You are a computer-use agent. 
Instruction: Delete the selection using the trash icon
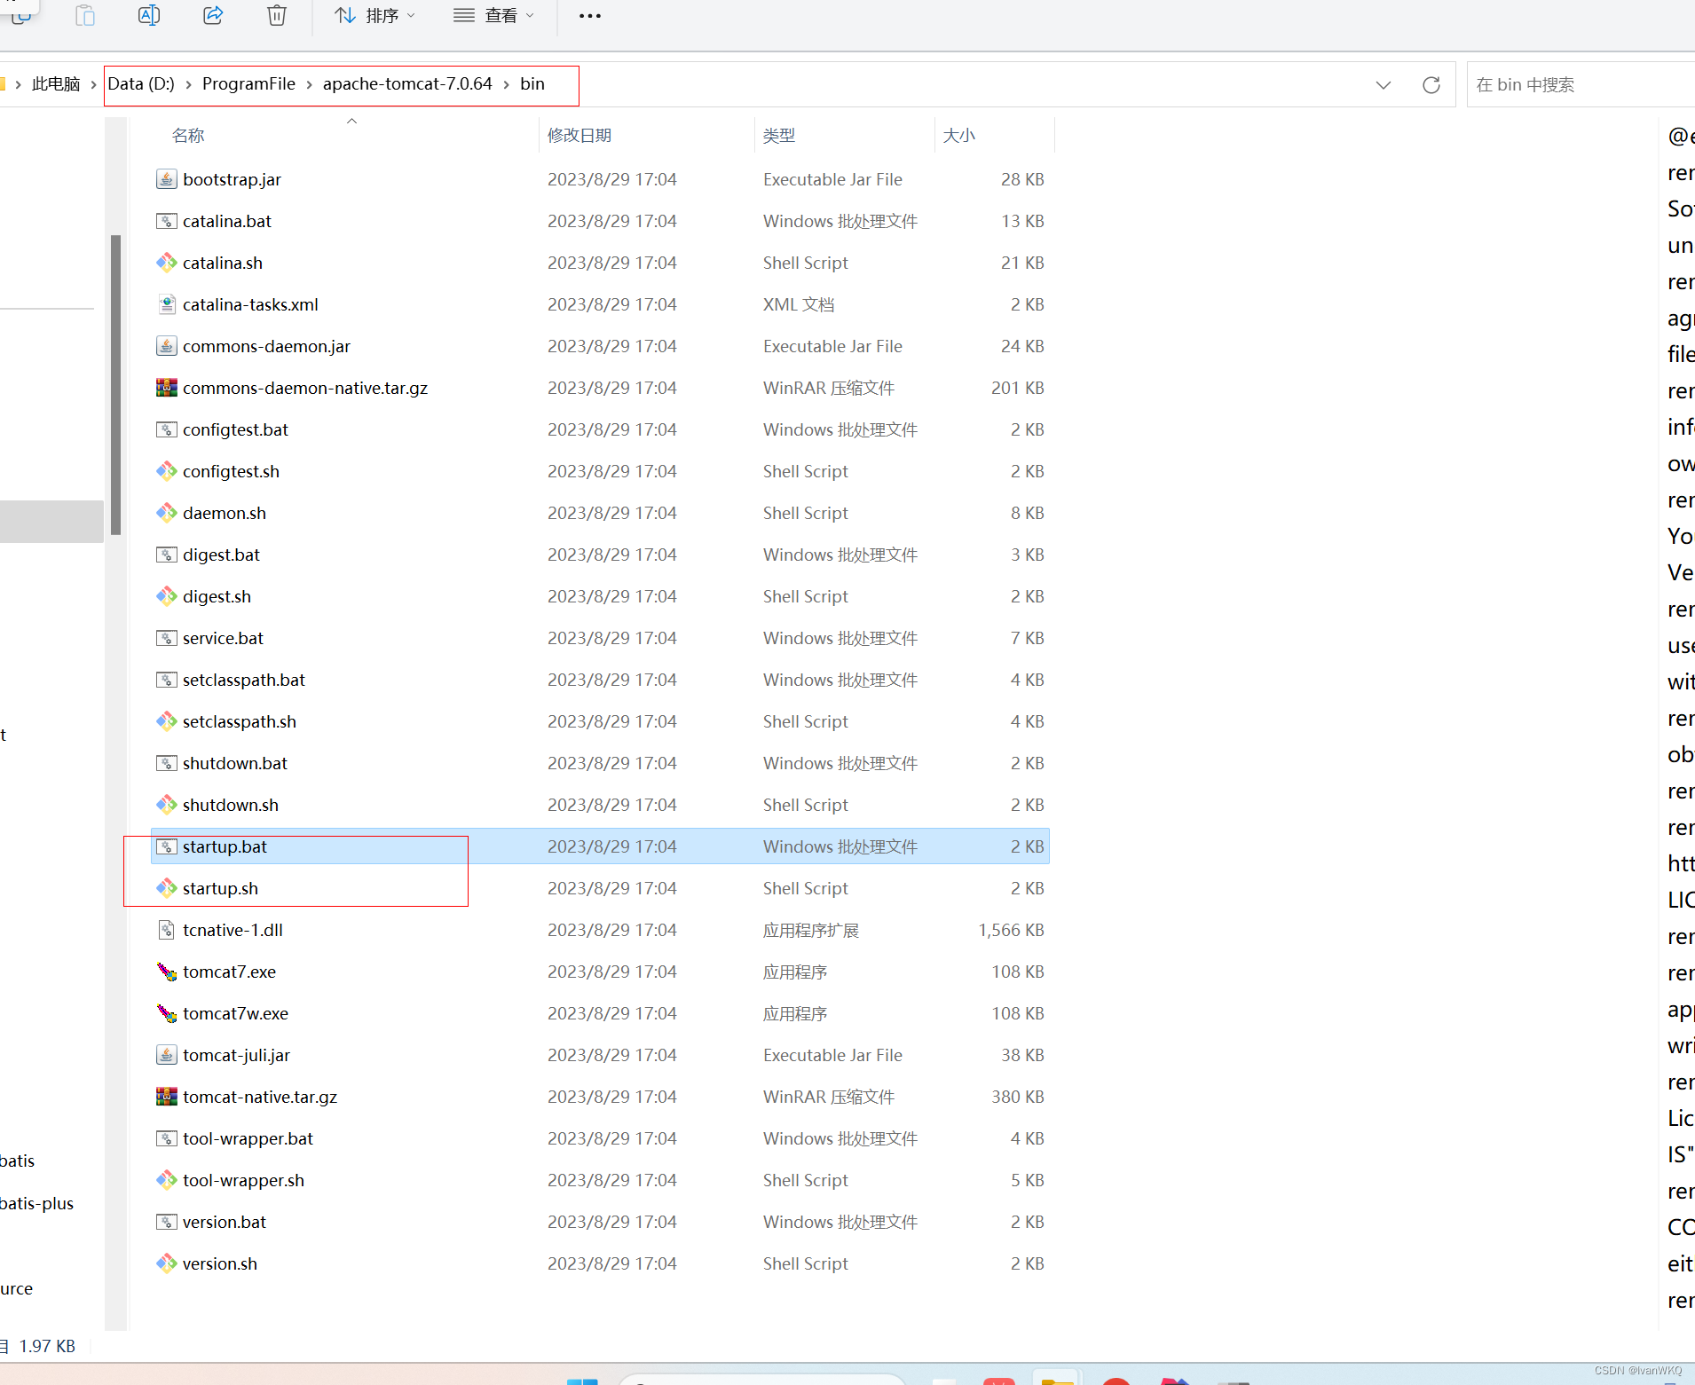(x=276, y=15)
